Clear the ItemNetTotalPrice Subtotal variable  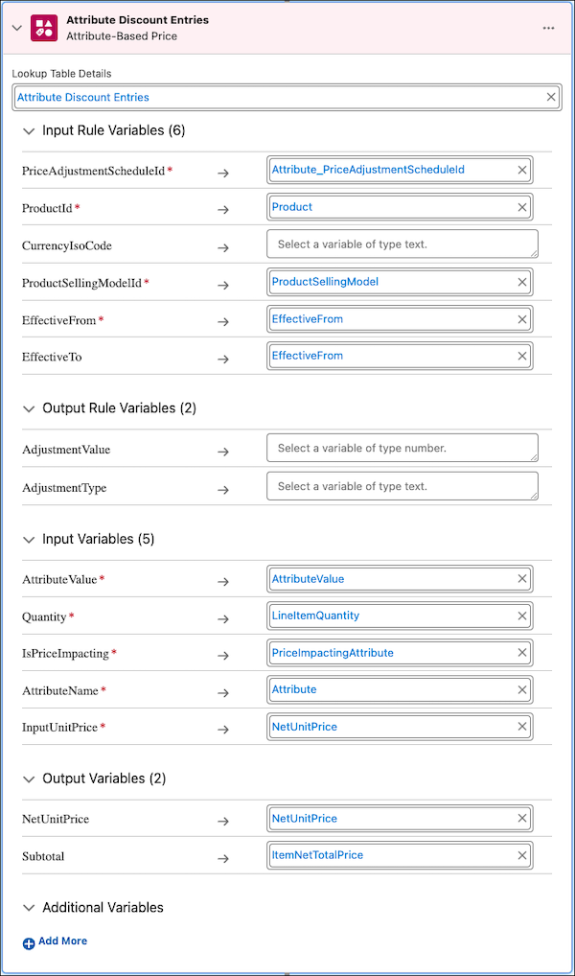pos(522,856)
